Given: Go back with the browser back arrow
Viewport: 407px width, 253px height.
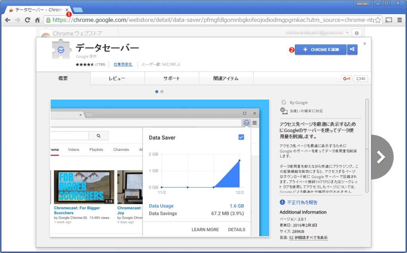Looking at the screenshot, I should [8, 20].
